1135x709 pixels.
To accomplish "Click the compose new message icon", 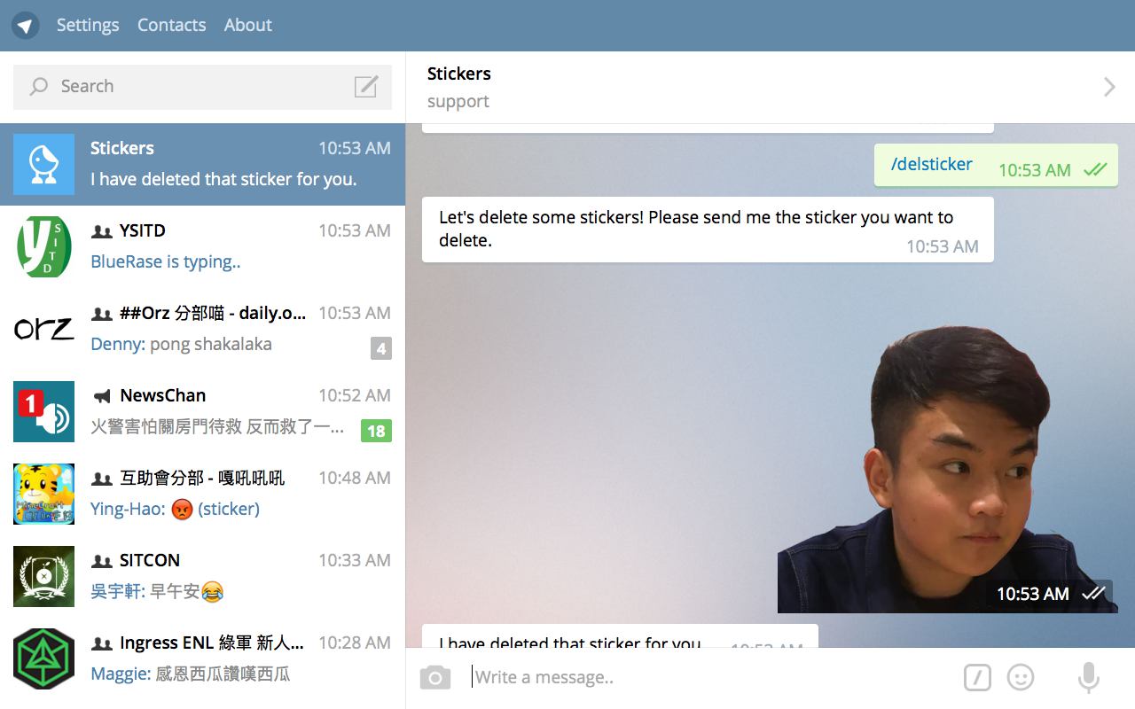I will pos(366,86).
